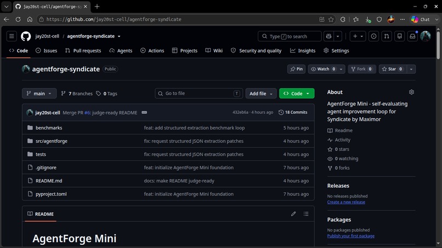442x248 pixels.
Task: Open repository Settings tab
Action: click(336, 51)
